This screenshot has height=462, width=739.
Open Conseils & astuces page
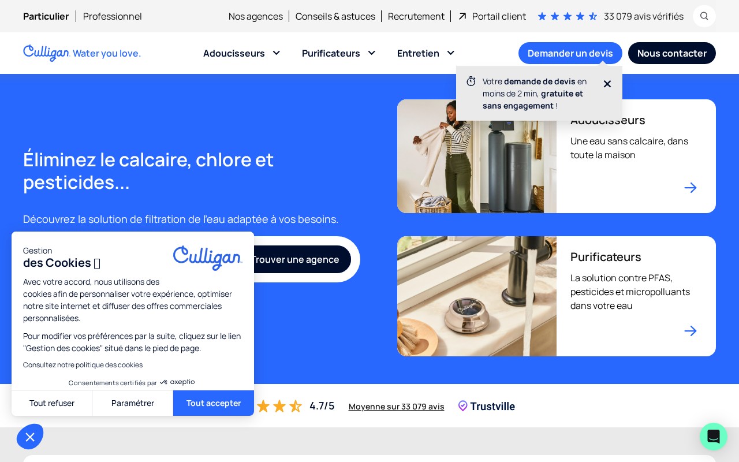335,16
